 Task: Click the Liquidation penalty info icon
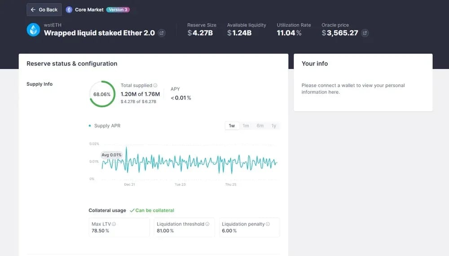[268, 224]
